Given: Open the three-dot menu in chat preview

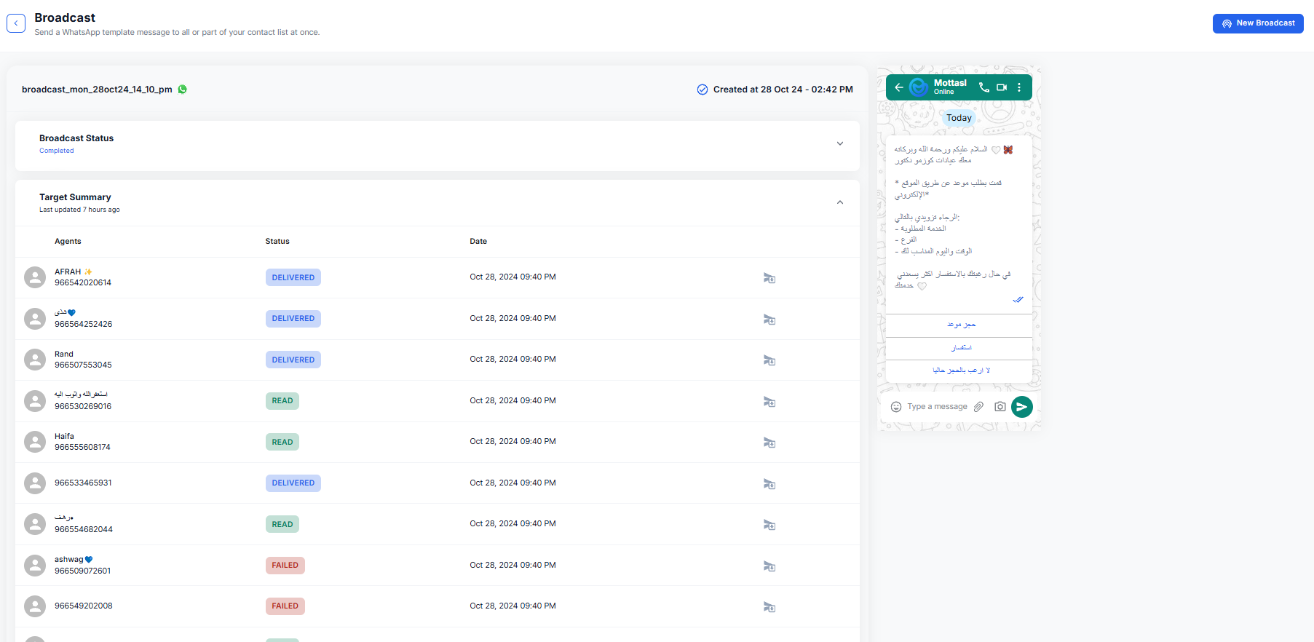Looking at the screenshot, I should [1019, 87].
